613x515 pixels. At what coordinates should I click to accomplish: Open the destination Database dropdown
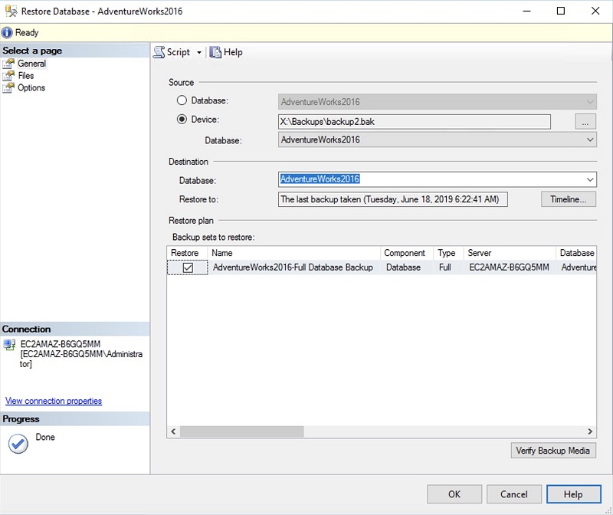437,179
